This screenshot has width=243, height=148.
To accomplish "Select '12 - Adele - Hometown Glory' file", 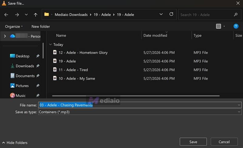I will [83, 53].
